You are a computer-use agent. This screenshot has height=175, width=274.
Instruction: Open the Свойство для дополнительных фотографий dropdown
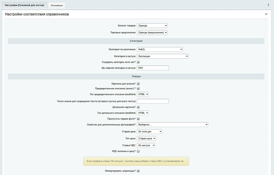[172, 125]
